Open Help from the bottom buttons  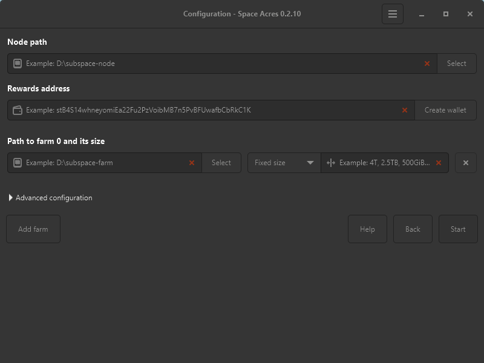[x=367, y=229]
